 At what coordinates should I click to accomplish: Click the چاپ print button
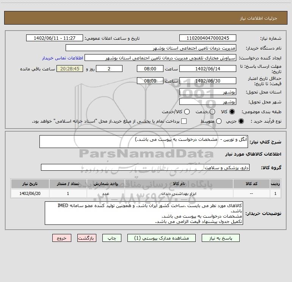click(112, 238)
